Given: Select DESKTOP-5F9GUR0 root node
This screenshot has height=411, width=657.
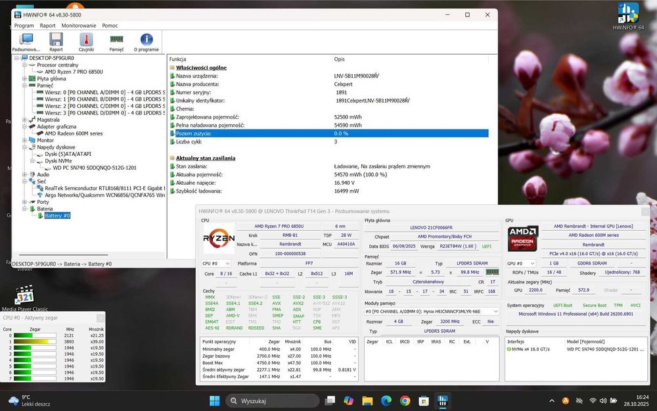Looking at the screenshot, I should 51,58.
